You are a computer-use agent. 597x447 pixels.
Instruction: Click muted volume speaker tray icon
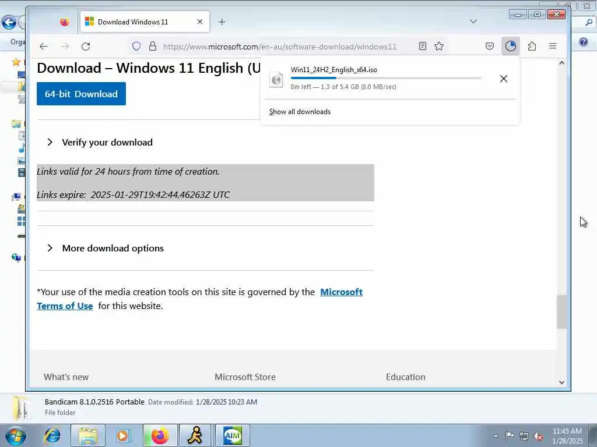click(x=538, y=436)
